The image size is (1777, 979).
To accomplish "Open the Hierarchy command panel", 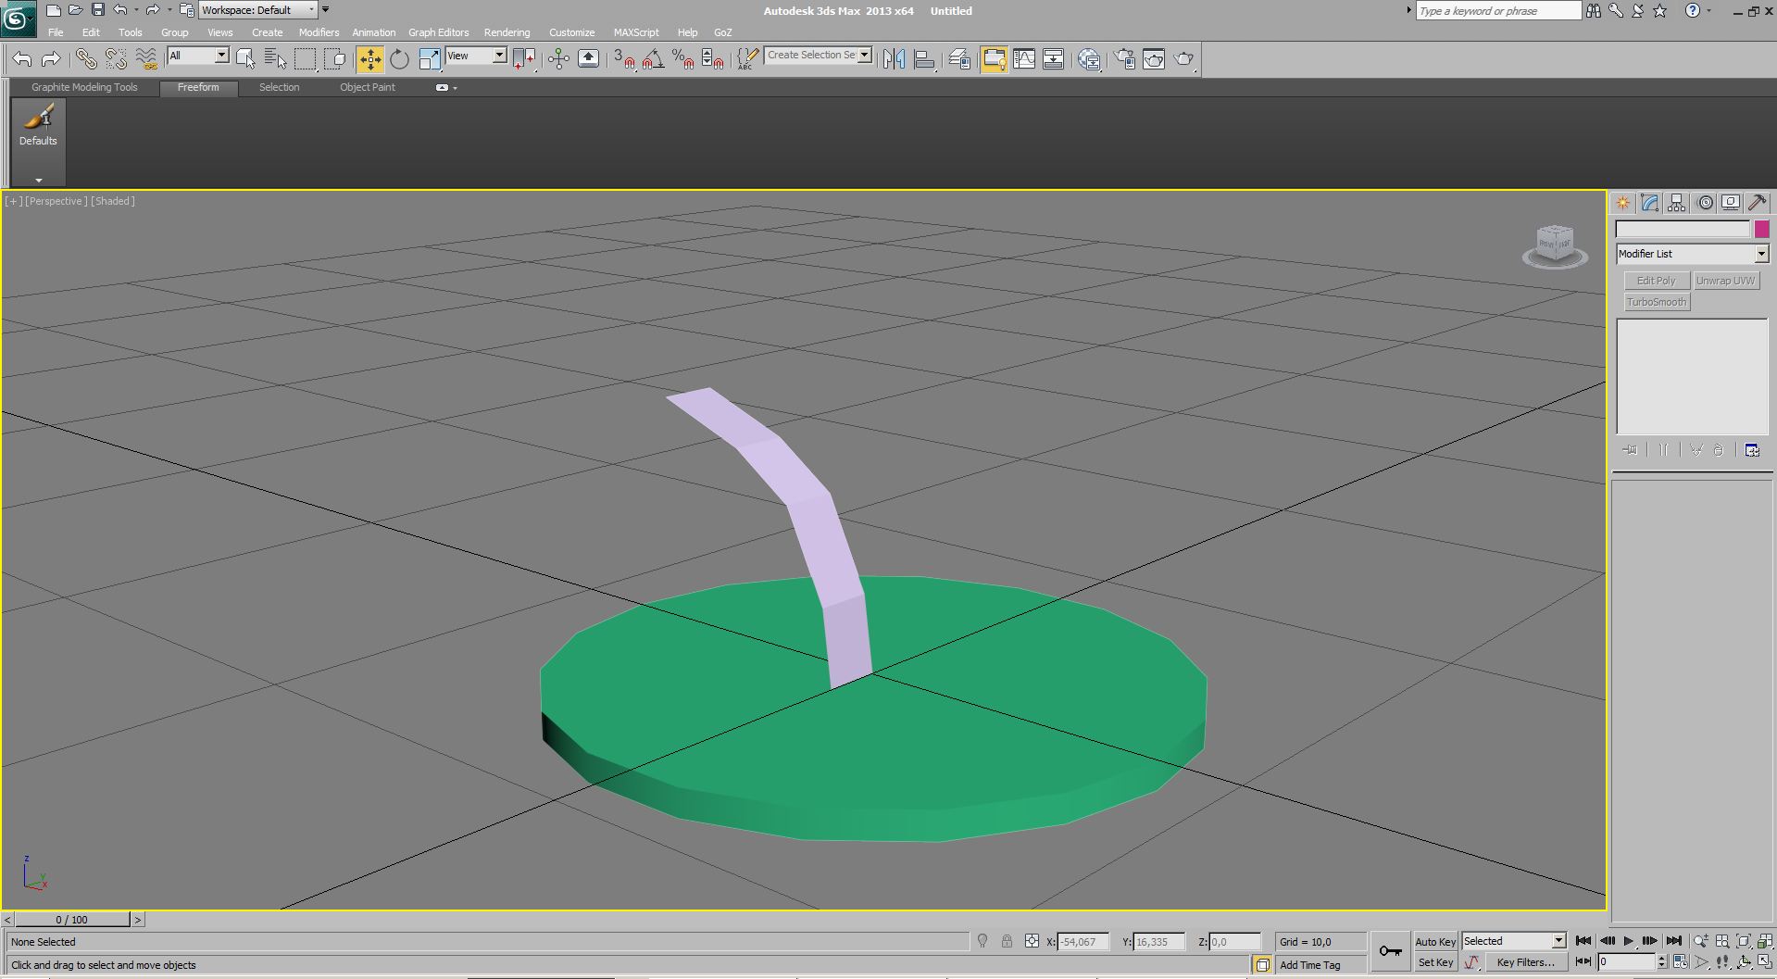I will click(x=1676, y=203).
